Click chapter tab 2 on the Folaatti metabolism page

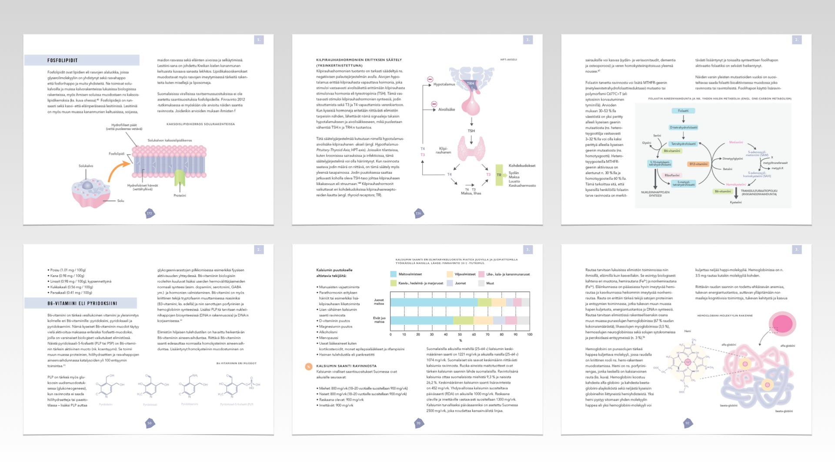coord(797,40)
